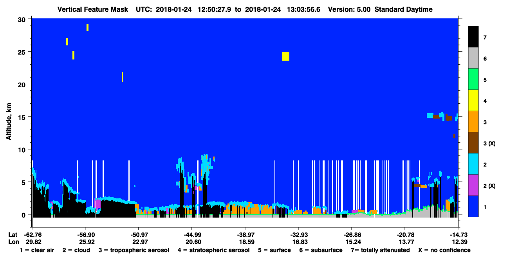
Task: Click altitude tick label 15
Action: (22, 117)
